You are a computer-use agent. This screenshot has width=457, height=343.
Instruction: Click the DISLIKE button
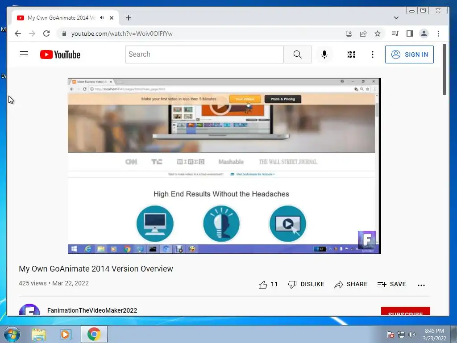[306, 284]
